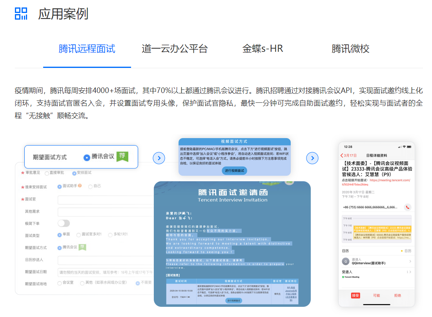Screen dimensions: 432x317
Task: Choose 自己 radio option
Action: [90, 186]
